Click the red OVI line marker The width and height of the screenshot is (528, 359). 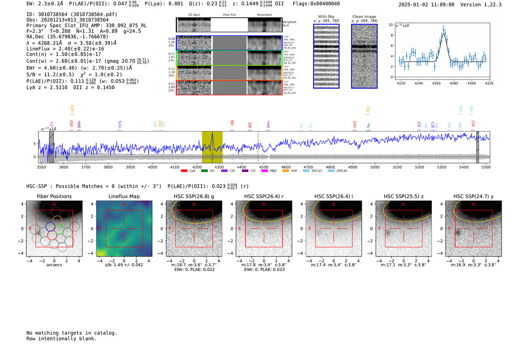(71, 126)
